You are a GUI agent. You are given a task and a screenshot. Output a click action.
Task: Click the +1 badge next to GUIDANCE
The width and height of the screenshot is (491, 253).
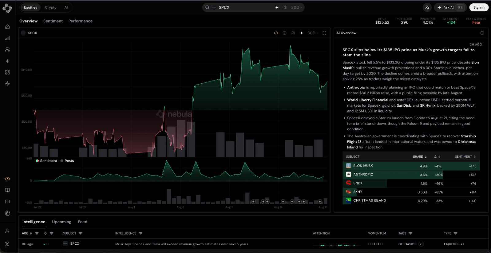[x=421, y=244]
